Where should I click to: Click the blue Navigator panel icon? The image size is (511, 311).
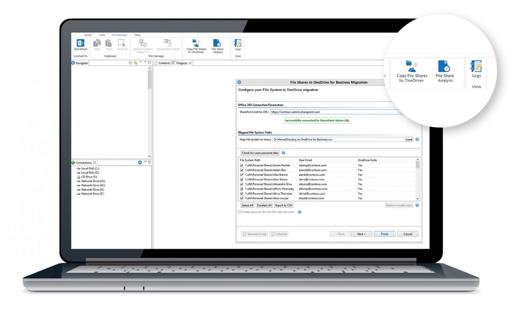[x=73, y=63]
